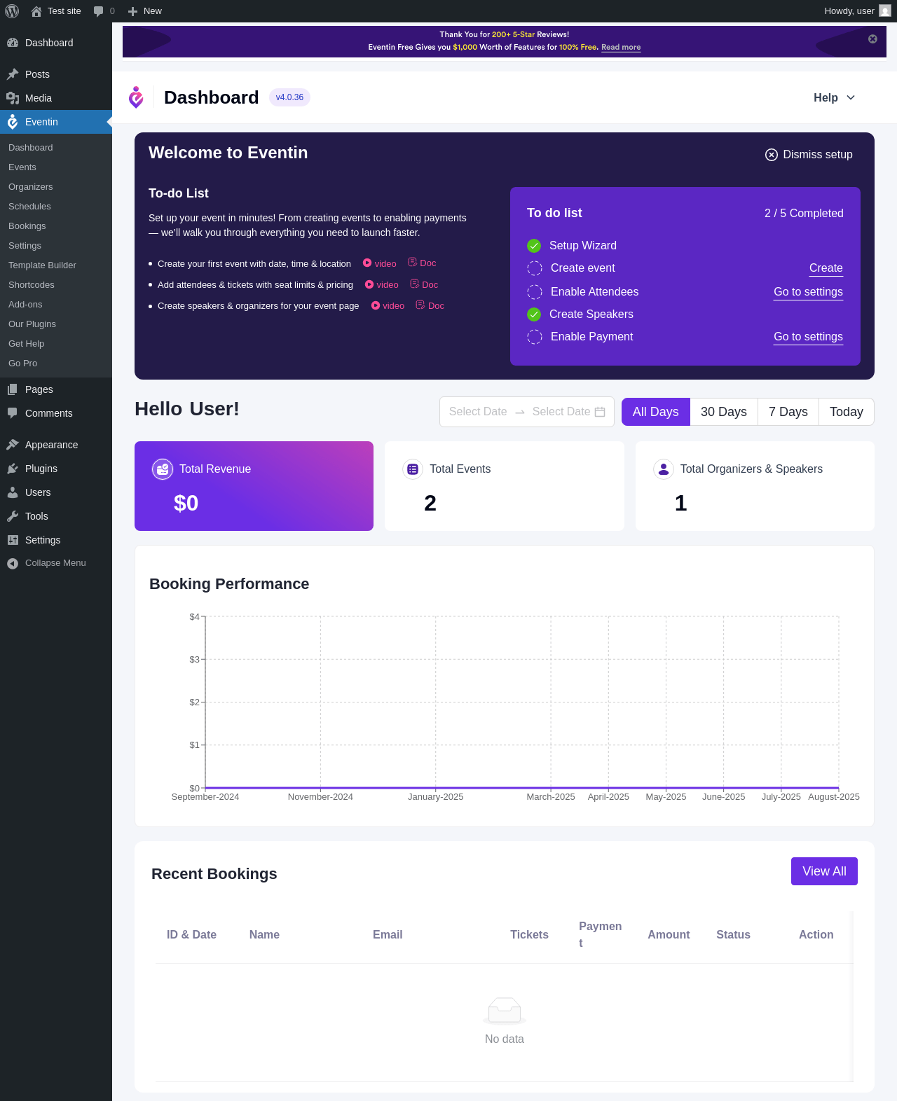Click the Total Revenue card icon
897x1101 pixels.
coord(163,469)
